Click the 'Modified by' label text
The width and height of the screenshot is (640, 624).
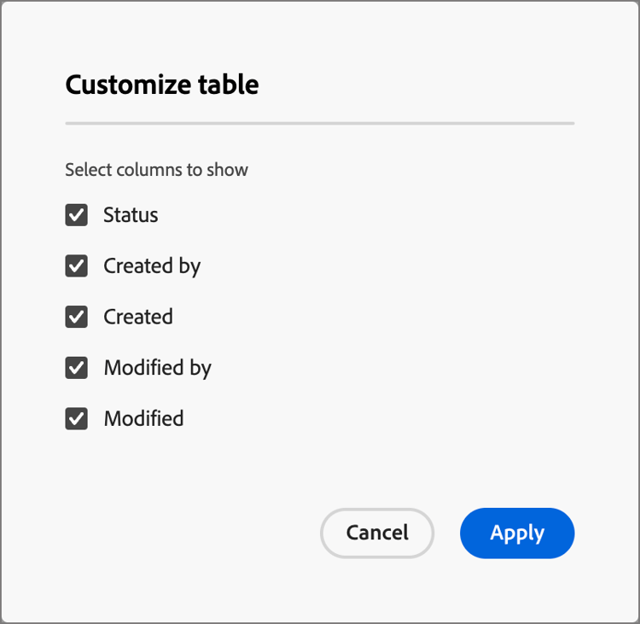pyautogui.click(x=157, y=368)
